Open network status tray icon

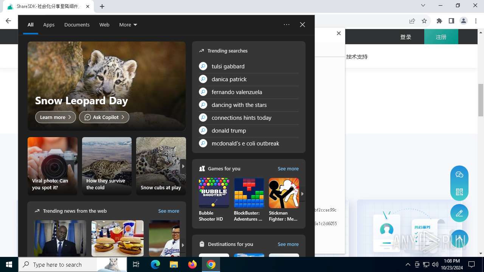pyautogui.click(x=426, y=264)
